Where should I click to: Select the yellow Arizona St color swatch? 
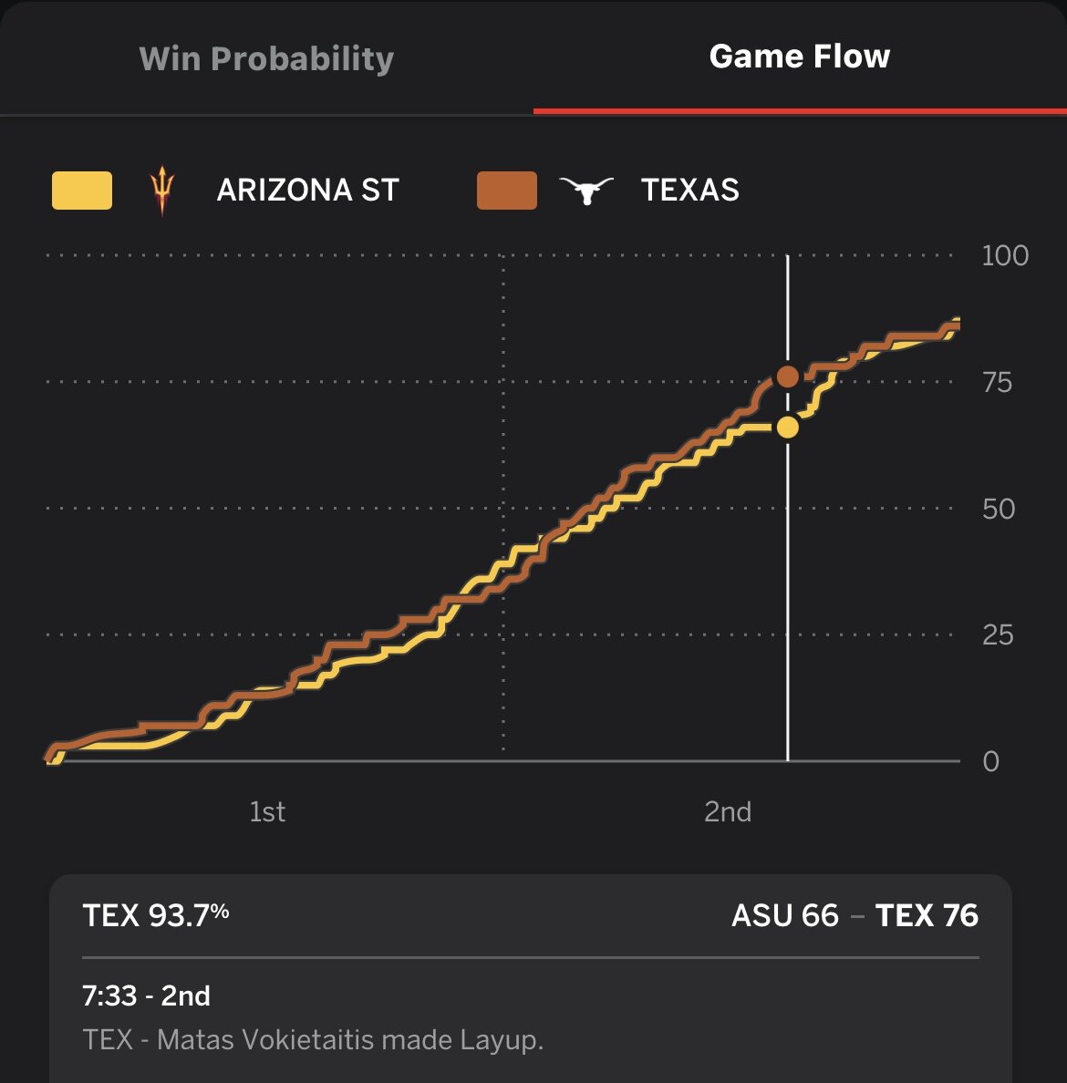coord(82,190)
